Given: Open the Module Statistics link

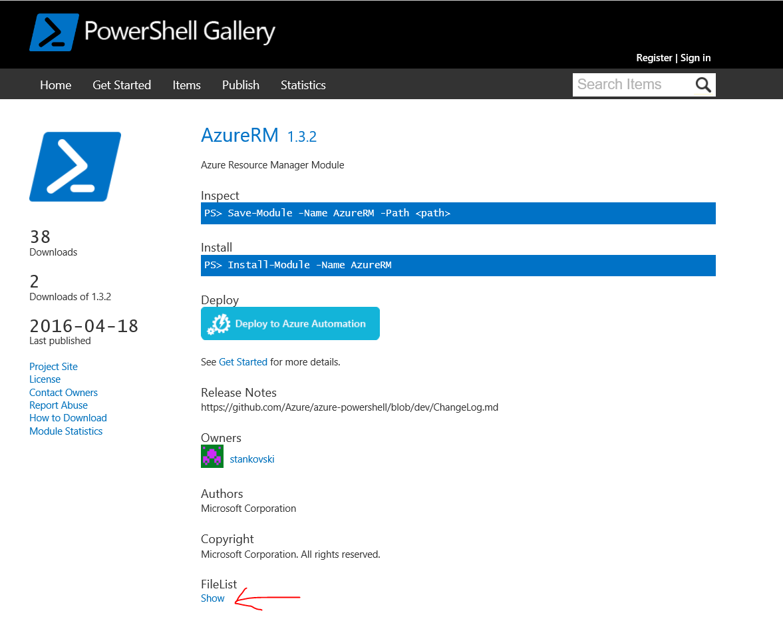Looking at the screenshot, I should point(66,431).
